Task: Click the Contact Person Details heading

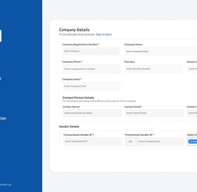Action: click(78, 98)
